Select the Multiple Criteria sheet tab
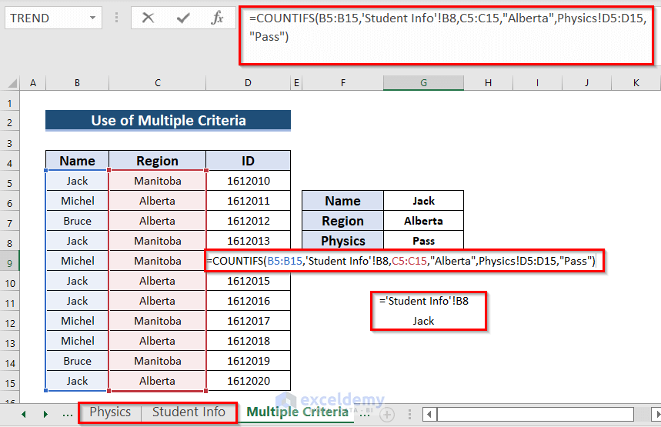This screenshot has height=427, width=661. pyautogui.click(x=297, y=412)
